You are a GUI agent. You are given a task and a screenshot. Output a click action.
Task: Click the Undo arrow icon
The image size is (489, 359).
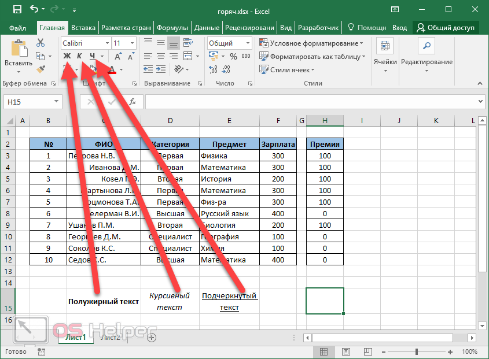pyautogui.click(x=34, y=10)
